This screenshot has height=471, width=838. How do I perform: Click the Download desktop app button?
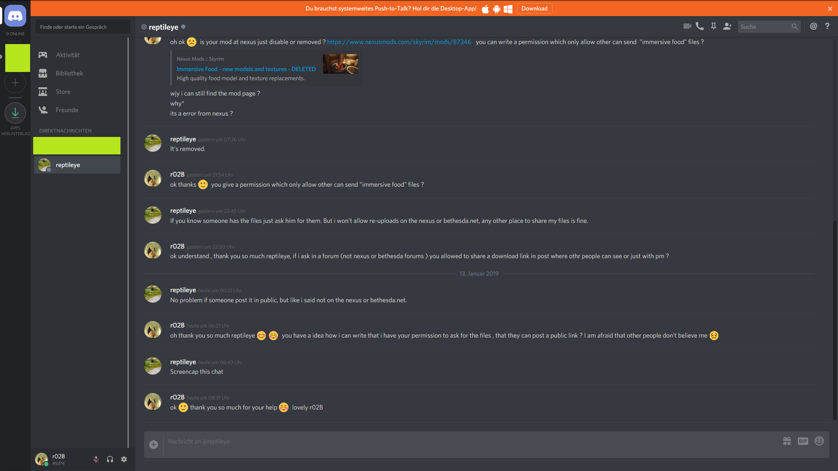534,8
